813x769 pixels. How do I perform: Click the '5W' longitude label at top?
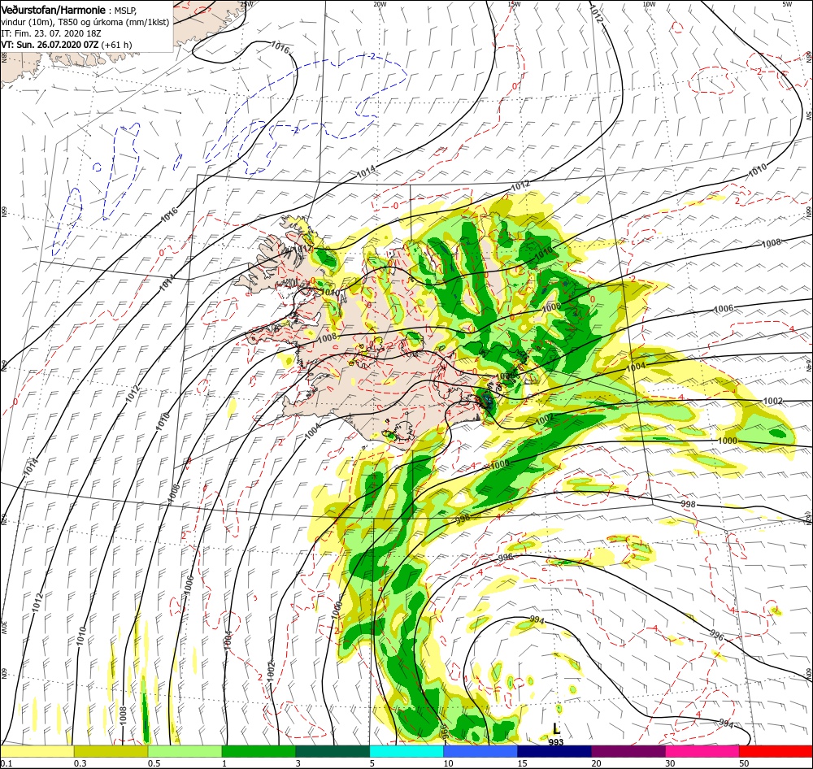787,3
